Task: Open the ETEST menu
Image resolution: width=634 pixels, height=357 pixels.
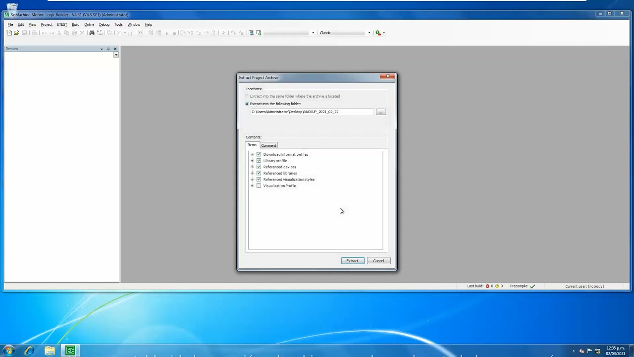Action: [x=62, y=24]
